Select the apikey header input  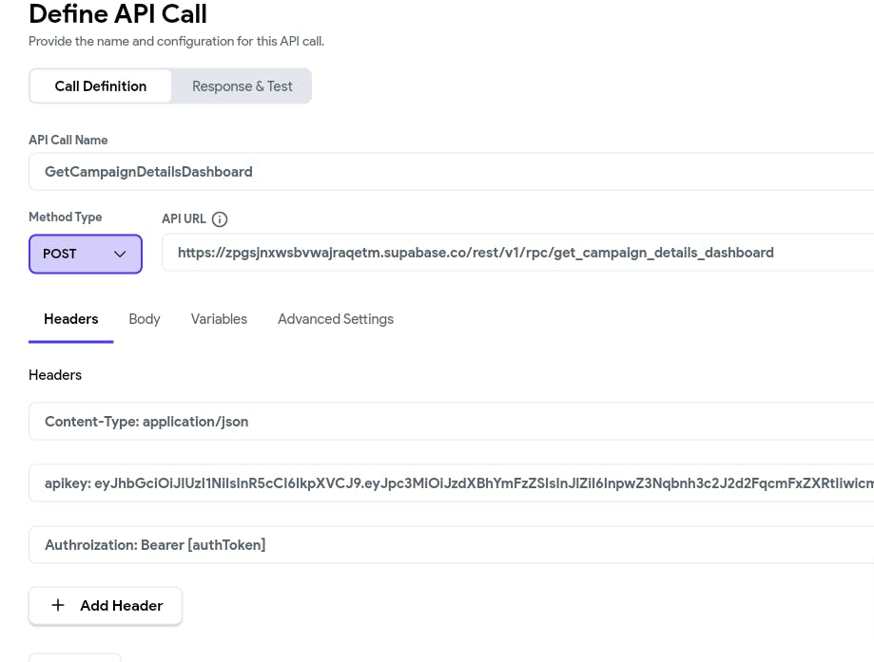(456, 483)
